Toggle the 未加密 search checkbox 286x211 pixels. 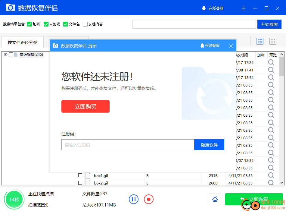pyautogui.click(x=46, y=24)
